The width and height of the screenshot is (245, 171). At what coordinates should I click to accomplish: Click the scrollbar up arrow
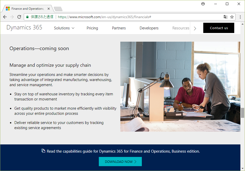pyautogui.click(x=242, y=24)
